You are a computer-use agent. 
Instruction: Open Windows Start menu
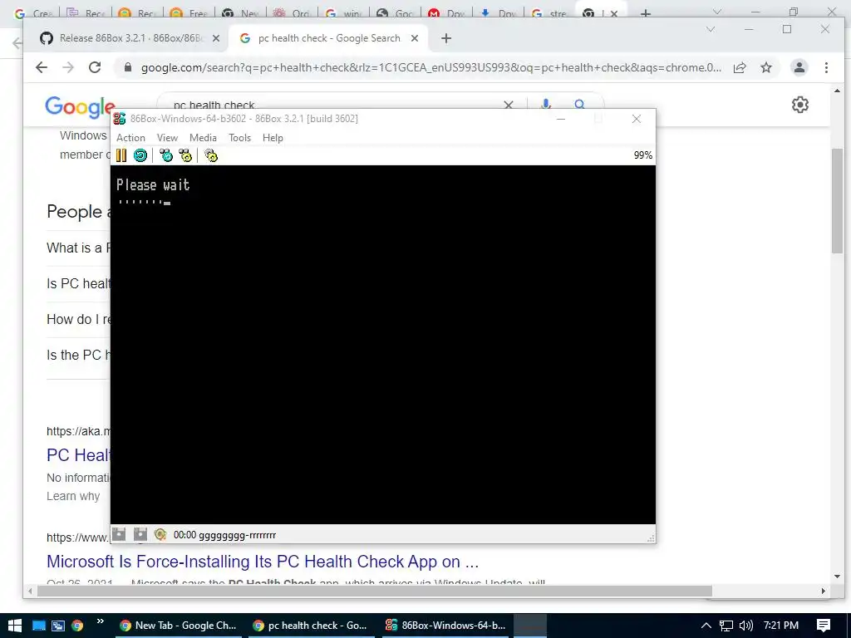[15, 626]
